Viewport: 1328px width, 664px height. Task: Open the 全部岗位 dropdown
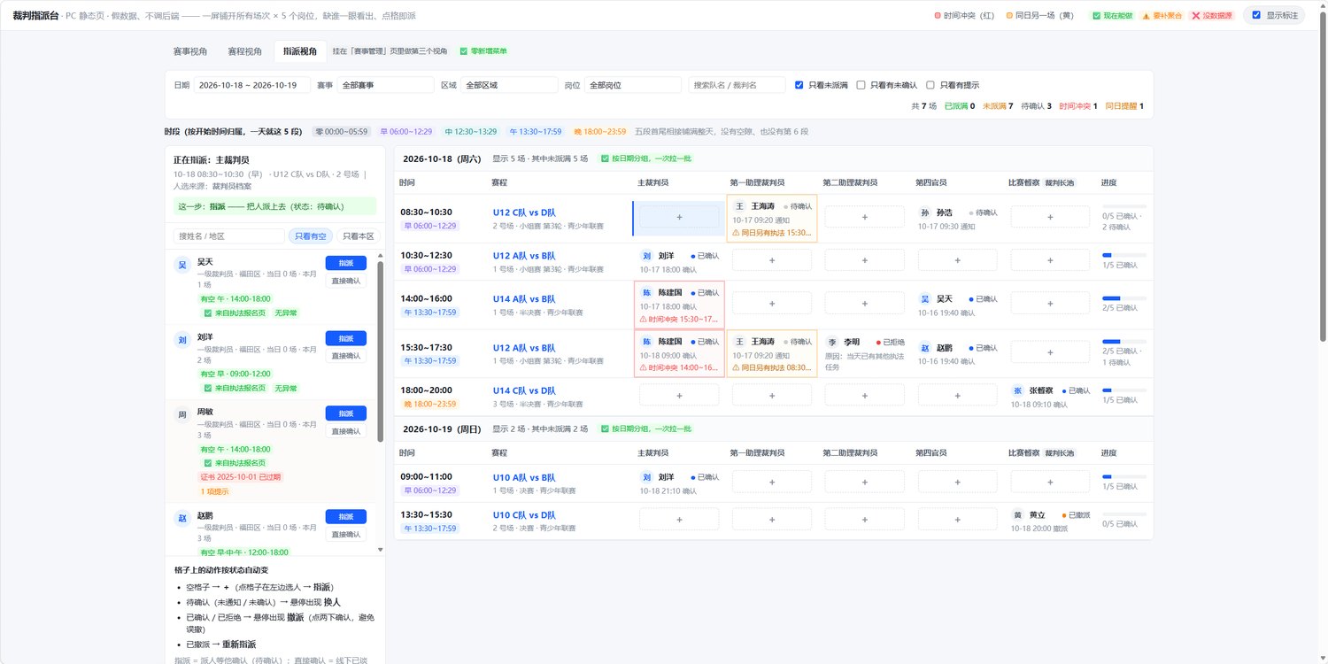[x=633, y=85]
